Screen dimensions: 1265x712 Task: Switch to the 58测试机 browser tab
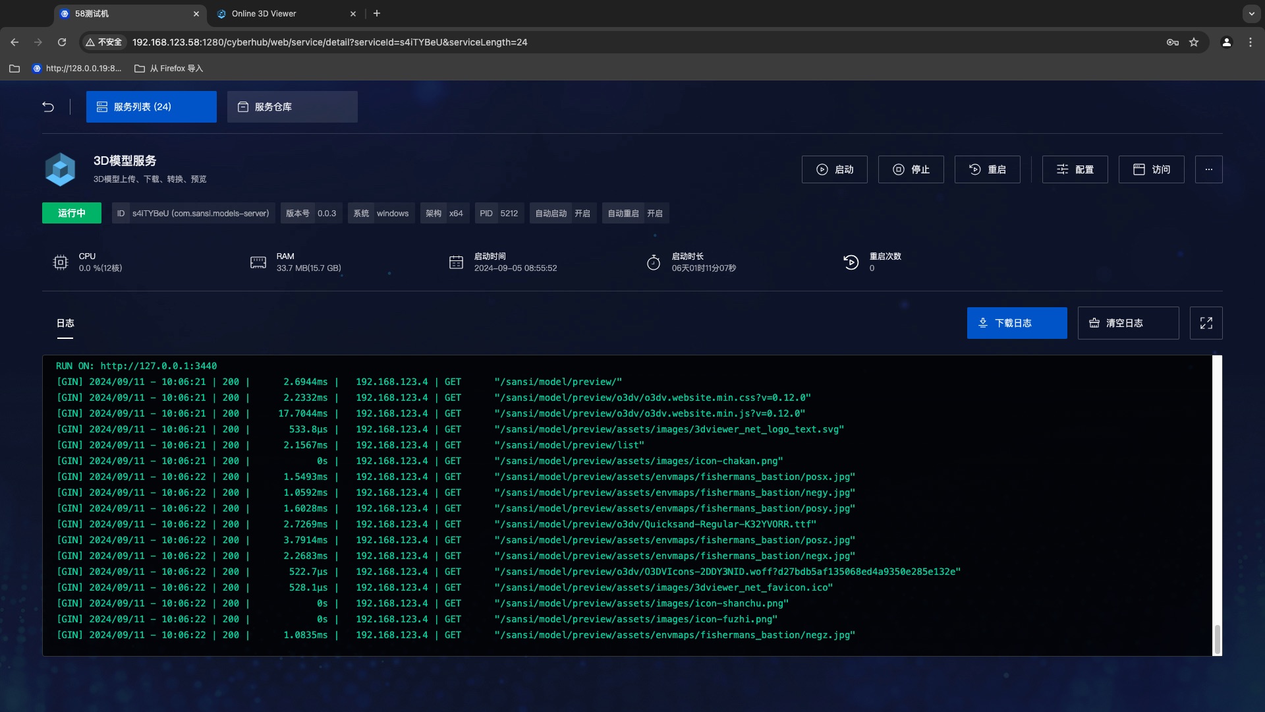coord(130,13)
